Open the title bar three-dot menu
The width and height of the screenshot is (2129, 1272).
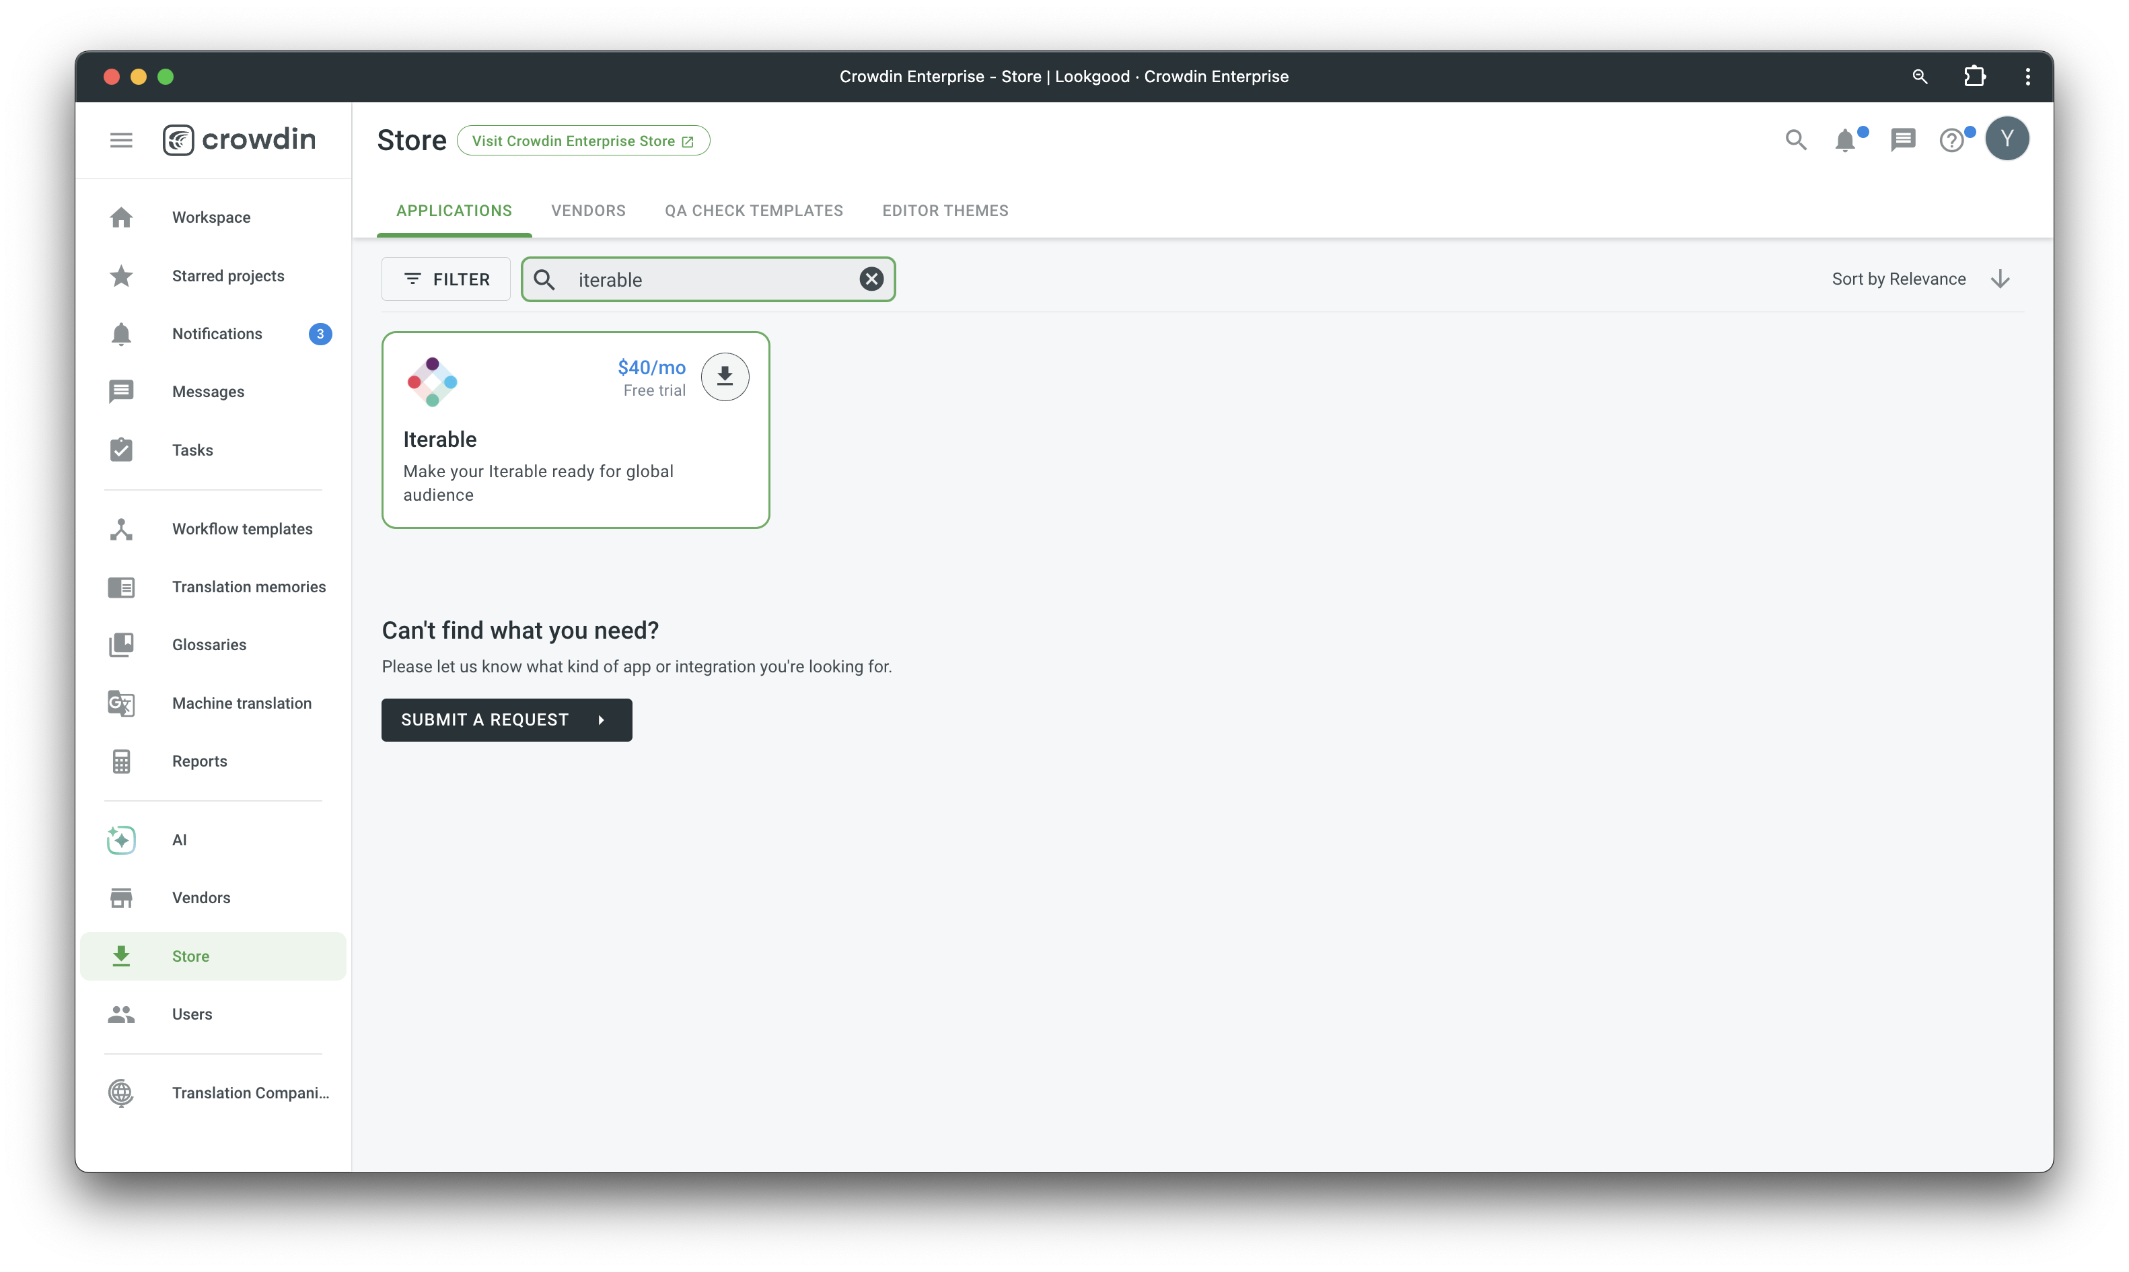pos(2027,76)
